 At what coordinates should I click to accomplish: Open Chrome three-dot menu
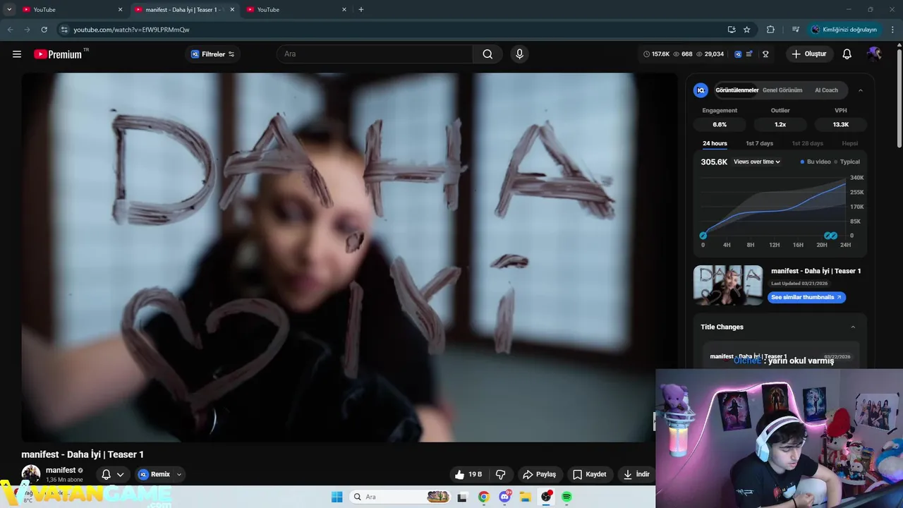893,30
